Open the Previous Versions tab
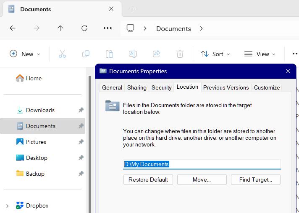Viewport: 299px width, 213px height. tap(226, 87)
